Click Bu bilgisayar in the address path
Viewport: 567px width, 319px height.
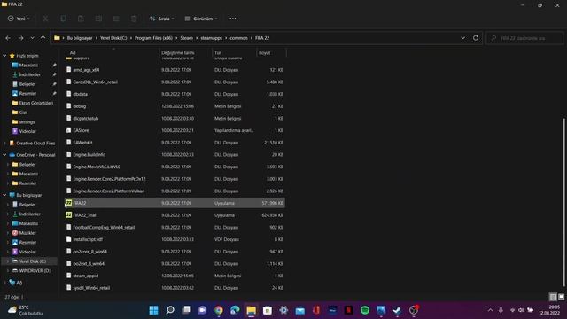coord(80,38)
